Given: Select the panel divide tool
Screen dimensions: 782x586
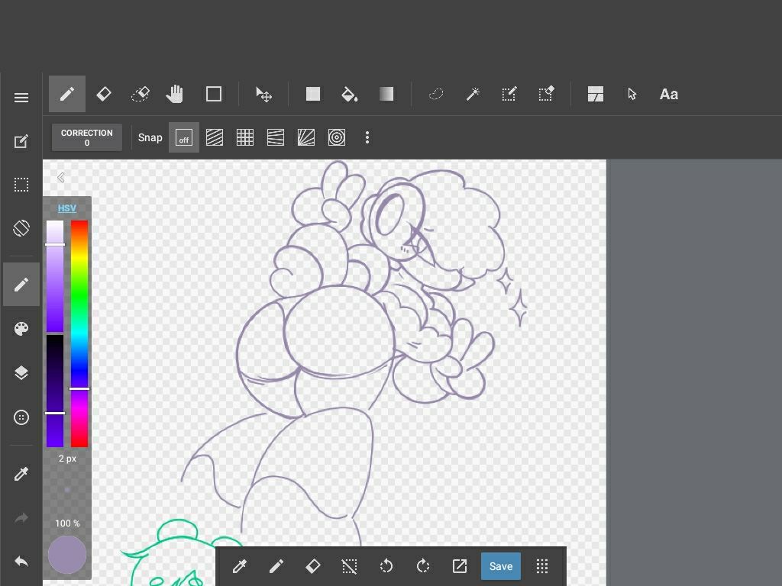Looking at the screenshot, I should click(x=596, y=94).
